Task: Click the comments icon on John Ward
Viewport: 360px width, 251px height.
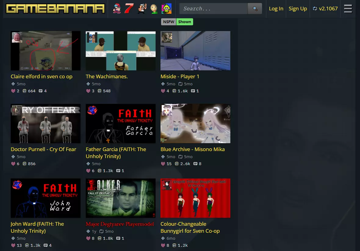Action: 46,245
